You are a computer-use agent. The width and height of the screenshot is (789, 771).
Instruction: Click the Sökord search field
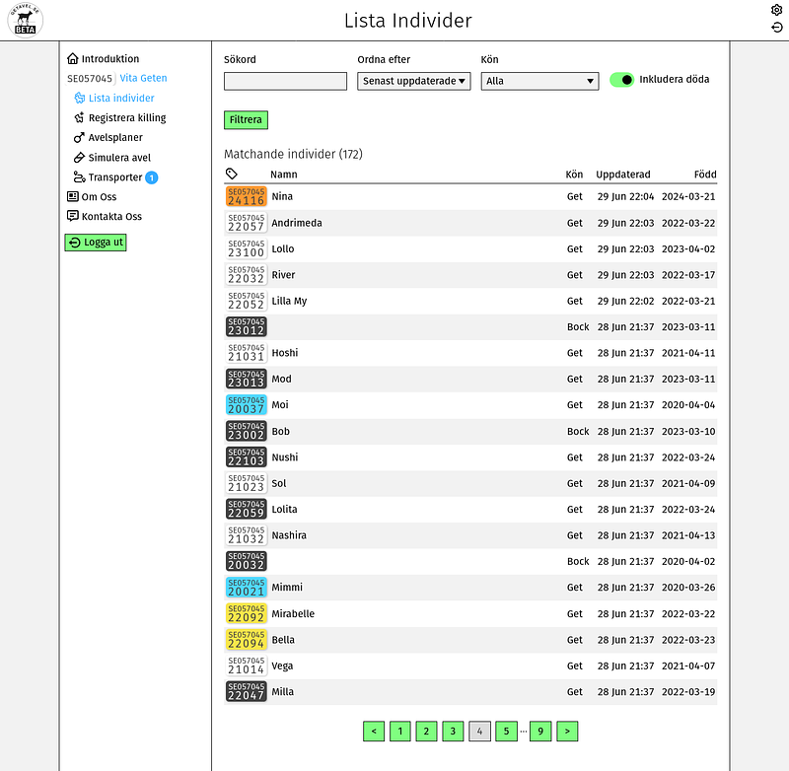coord(285,81)
